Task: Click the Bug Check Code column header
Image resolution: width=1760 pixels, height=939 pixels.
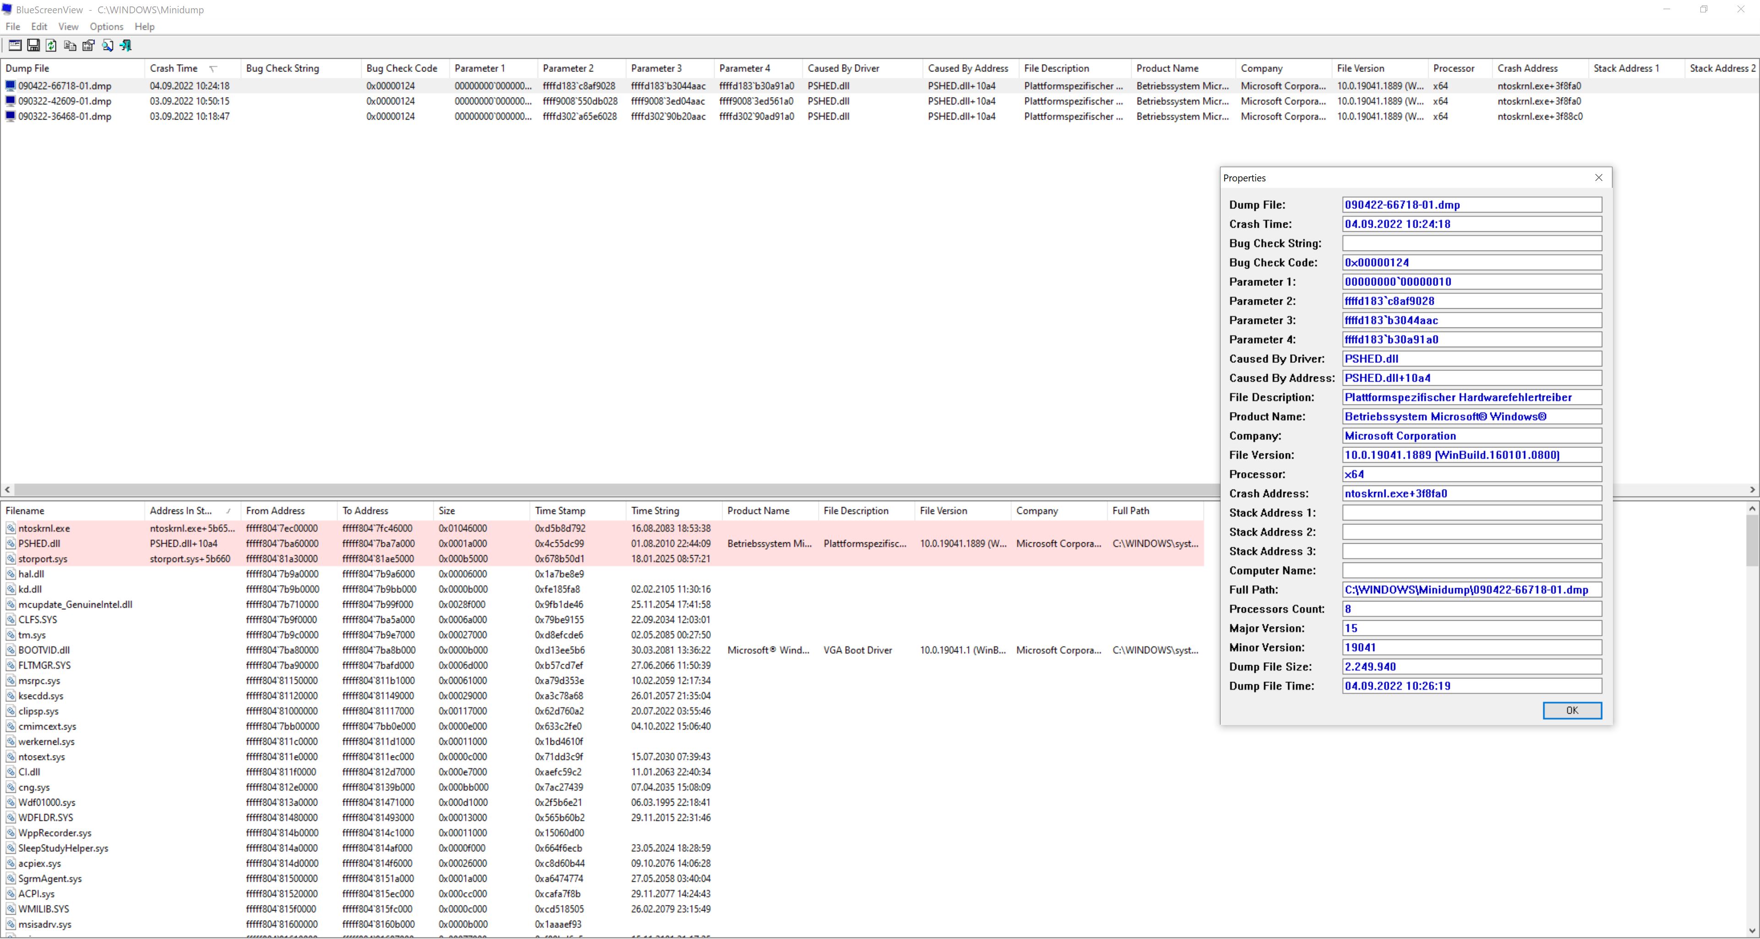Action: click(x=402, y=68)
